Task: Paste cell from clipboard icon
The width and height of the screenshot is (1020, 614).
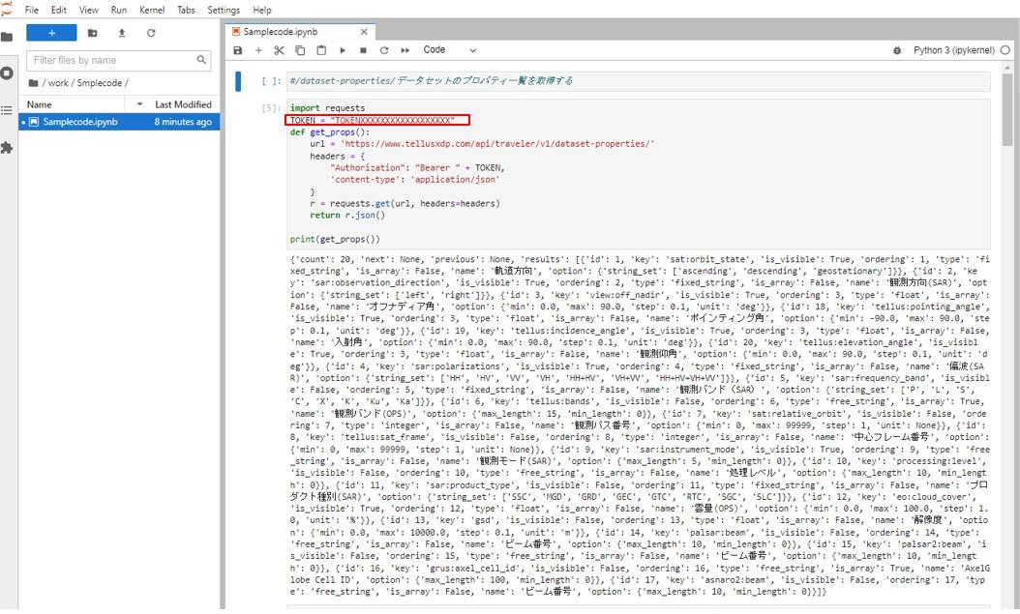Action: (x=320, y=50)
